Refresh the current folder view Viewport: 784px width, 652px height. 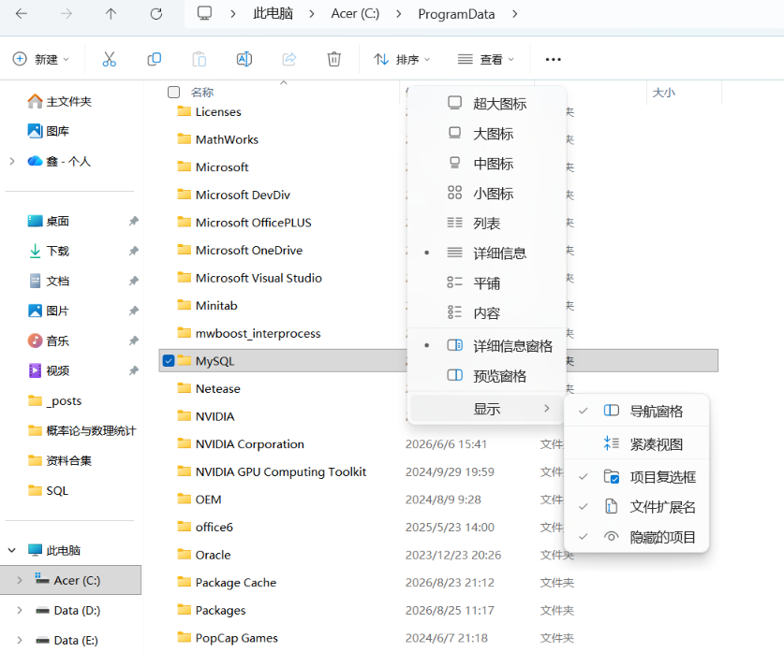pyautogui.click(x=156, y=13)
